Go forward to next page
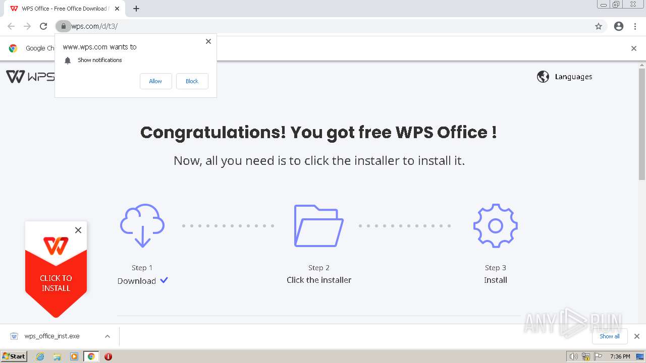646x363 pixels. [27, 26]
